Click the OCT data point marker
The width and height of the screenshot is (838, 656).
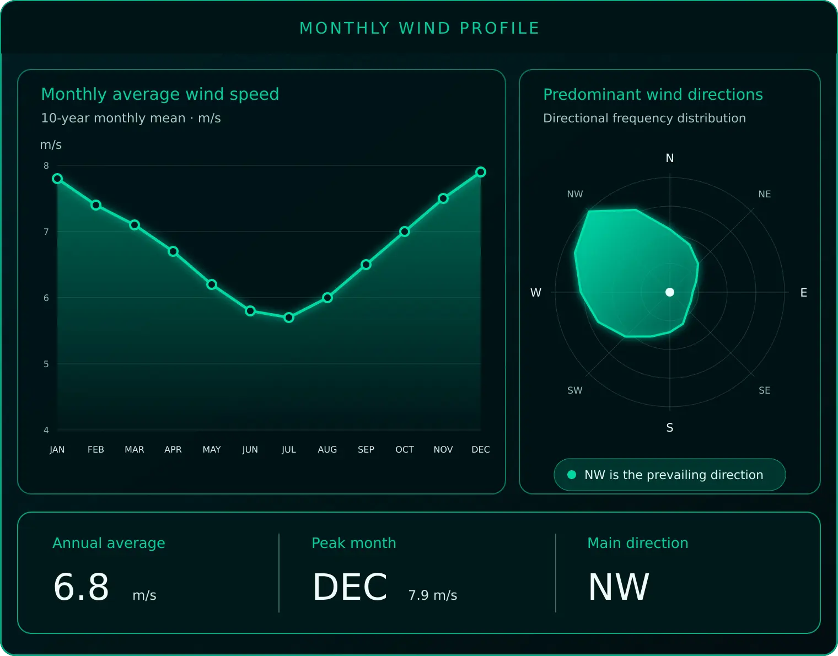pyautogui.click(x=405, y=232)
